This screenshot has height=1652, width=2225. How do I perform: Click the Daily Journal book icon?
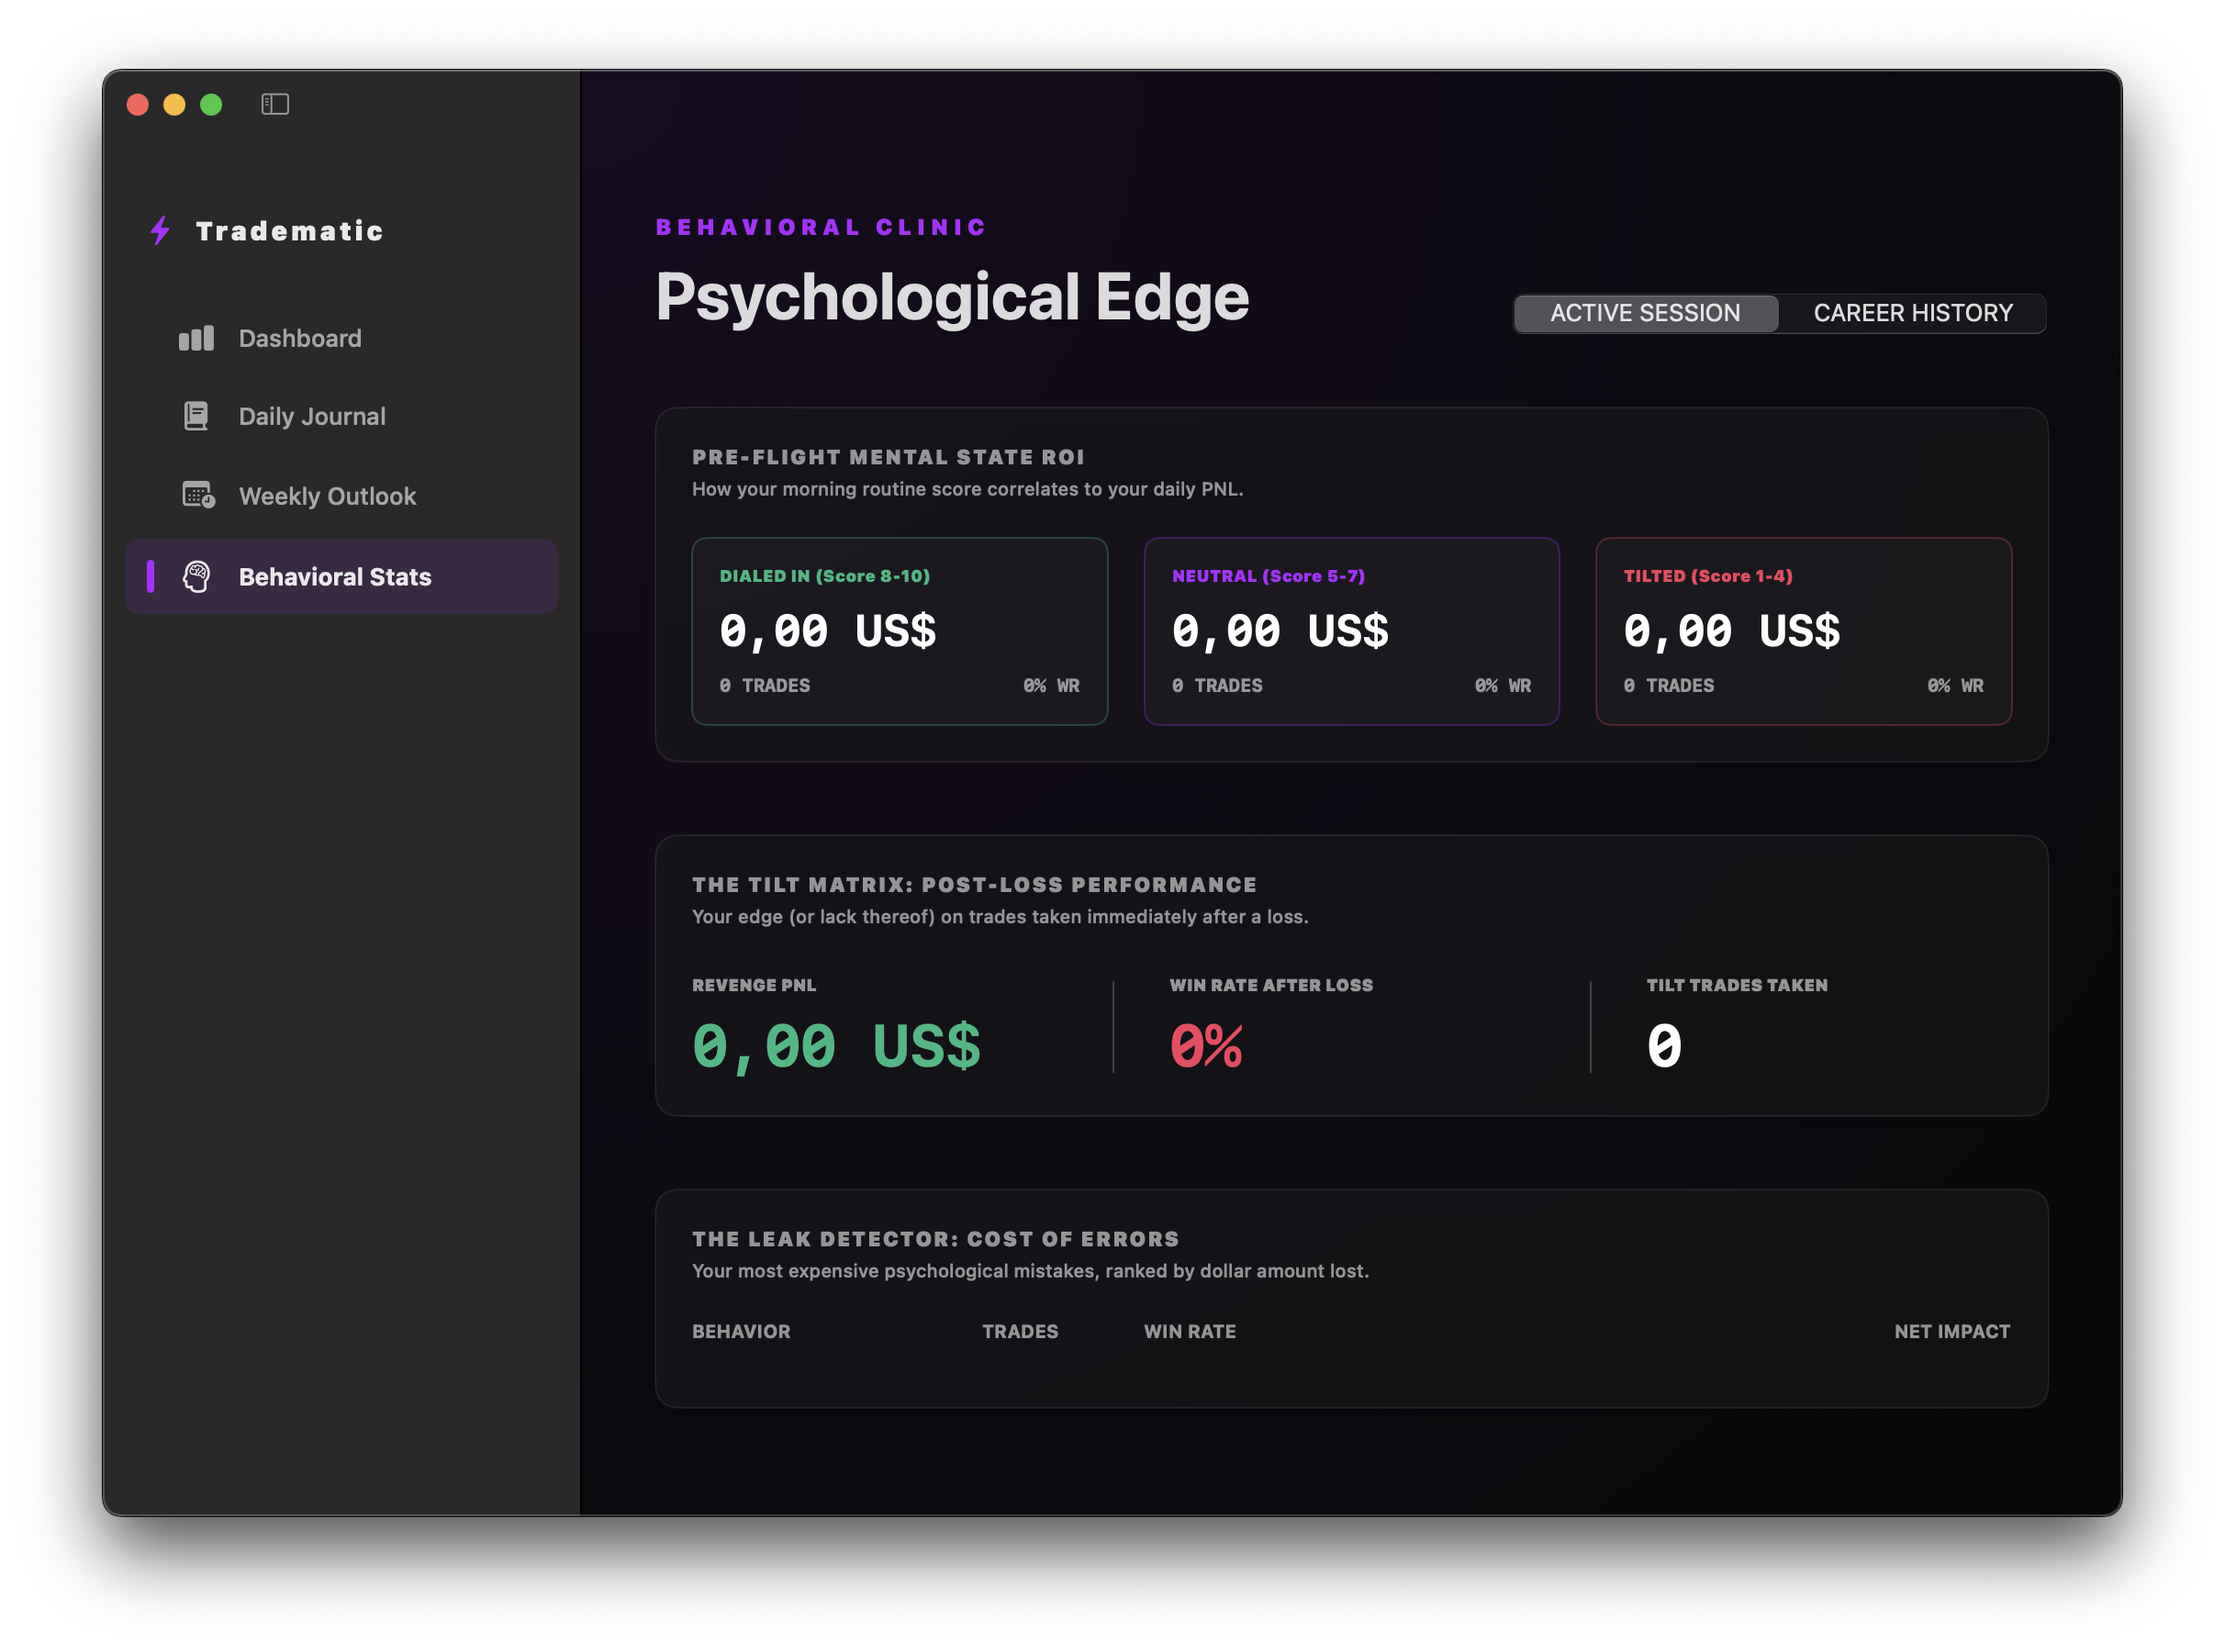click(196, 416)
